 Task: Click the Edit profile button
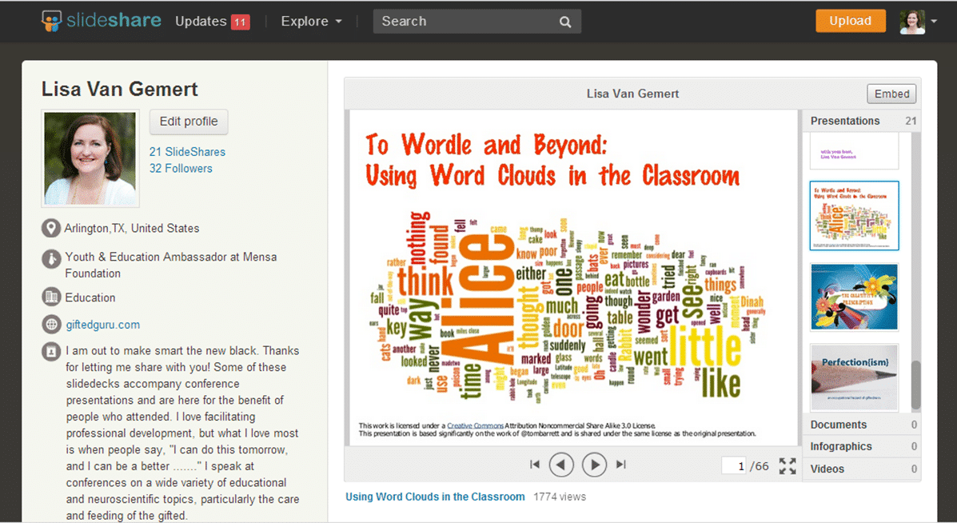[189, 122]
